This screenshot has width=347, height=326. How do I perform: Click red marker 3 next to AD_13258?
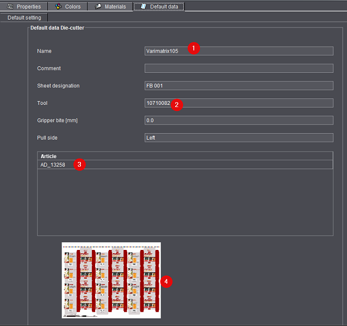(79, 164)
